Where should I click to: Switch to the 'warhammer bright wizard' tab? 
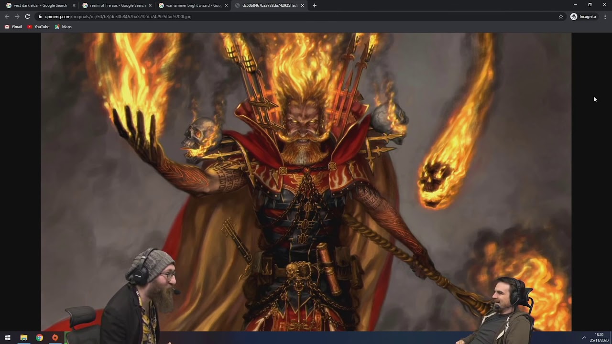193,5
